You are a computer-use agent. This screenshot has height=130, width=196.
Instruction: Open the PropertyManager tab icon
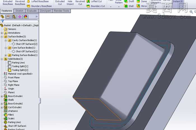(x=8, y=17)
